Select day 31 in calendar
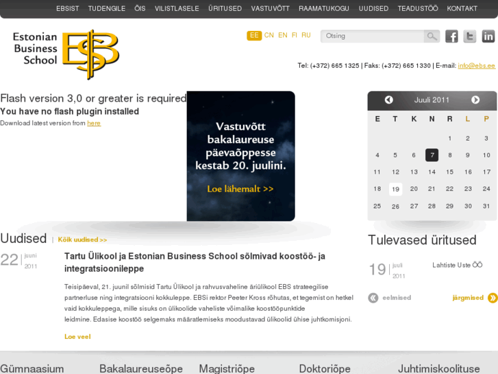 tap(486, 207)
